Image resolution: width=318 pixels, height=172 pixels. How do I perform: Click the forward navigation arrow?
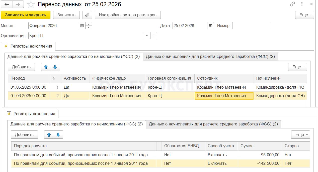(18, 4)
